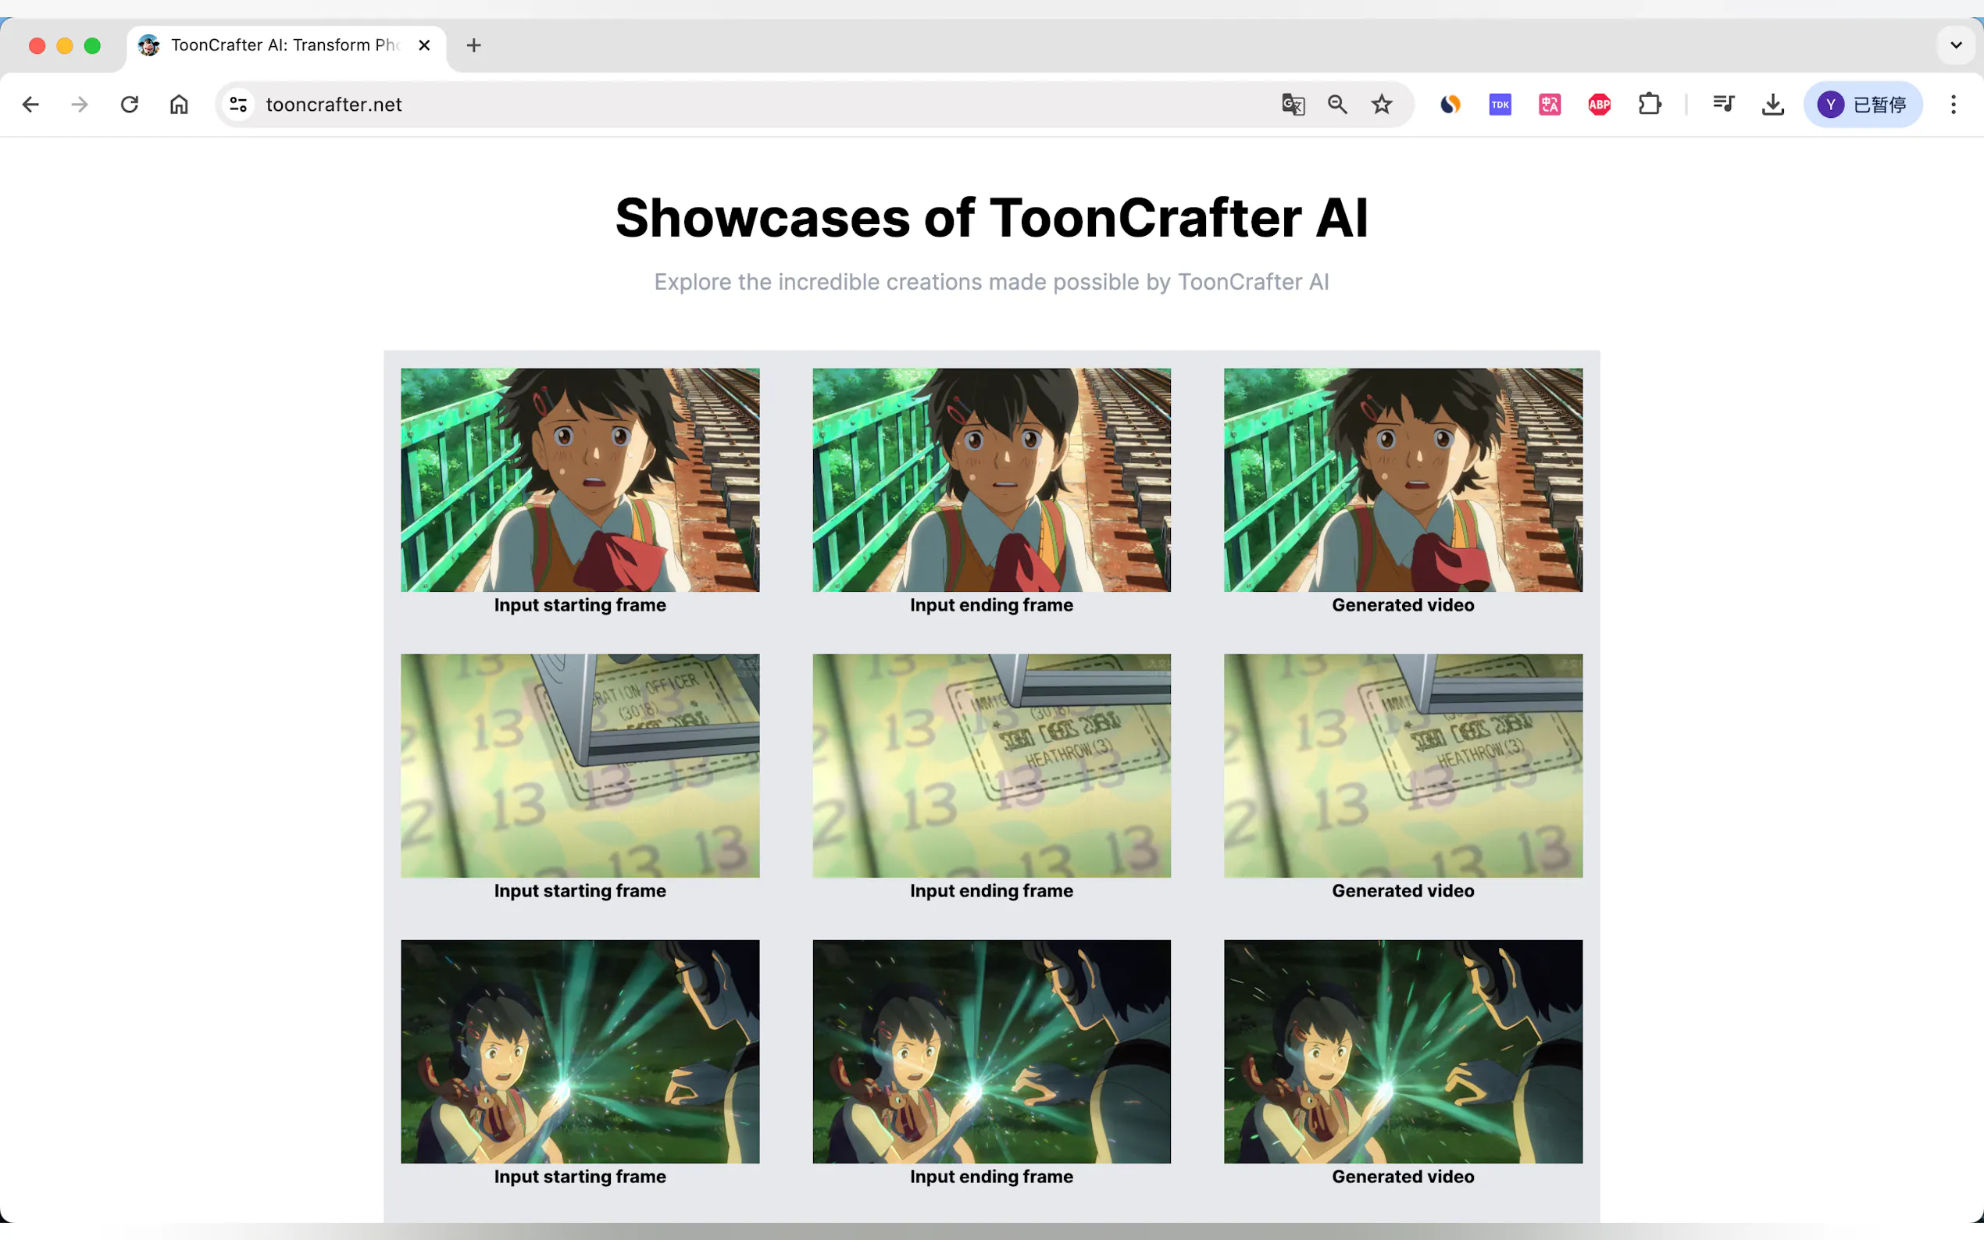Open the zoom magnifier icon

pyautogui.click(x=1337, y=104)
